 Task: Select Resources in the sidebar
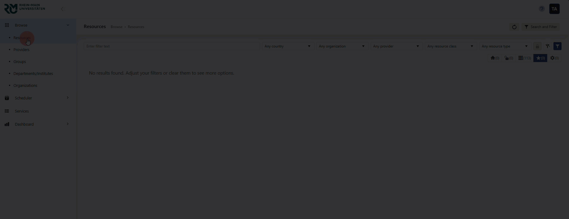point(22,38)
